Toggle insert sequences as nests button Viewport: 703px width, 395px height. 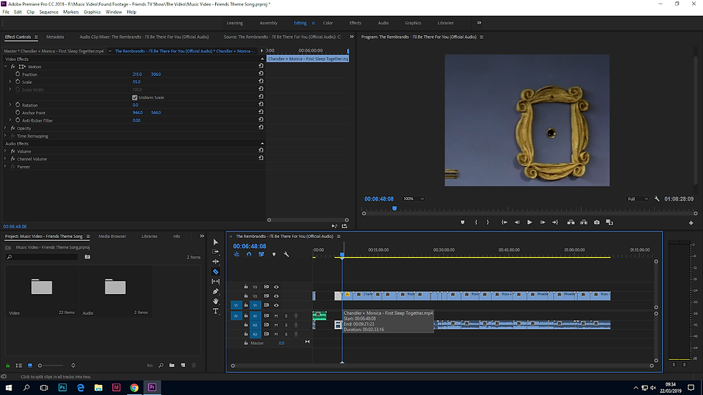pos(236,254)
